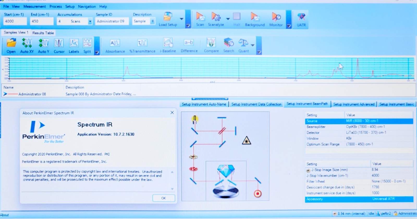Open Load Setup dropdown arrow

[181, 19]
